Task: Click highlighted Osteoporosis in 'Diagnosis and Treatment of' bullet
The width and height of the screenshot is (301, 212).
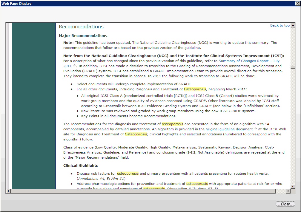Action: pyautogui.click(x=195, y=89)
